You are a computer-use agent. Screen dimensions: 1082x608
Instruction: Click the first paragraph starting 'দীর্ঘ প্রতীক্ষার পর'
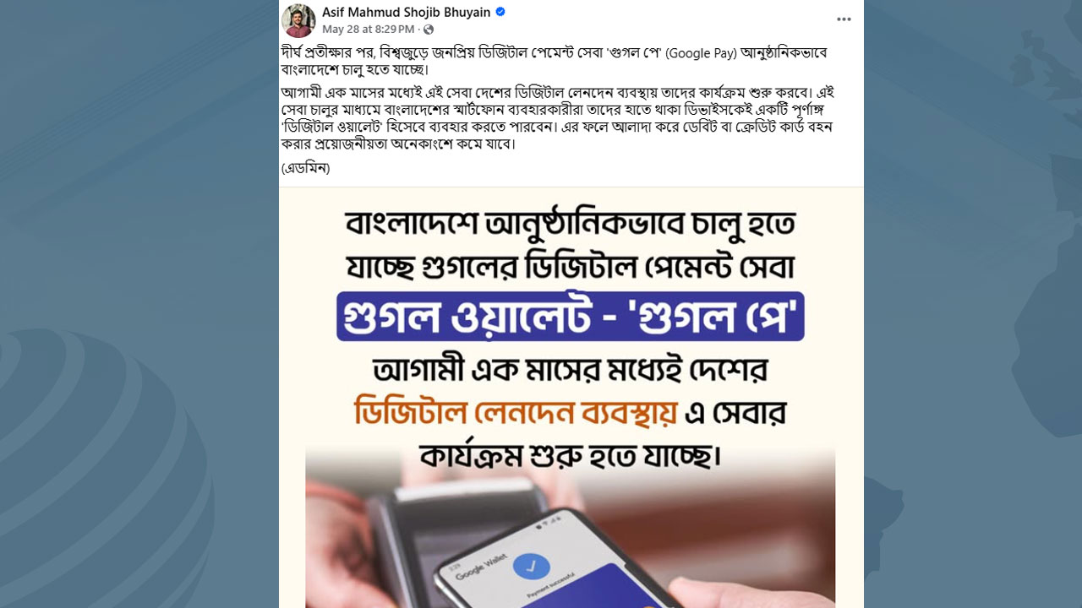click(554, 61)
